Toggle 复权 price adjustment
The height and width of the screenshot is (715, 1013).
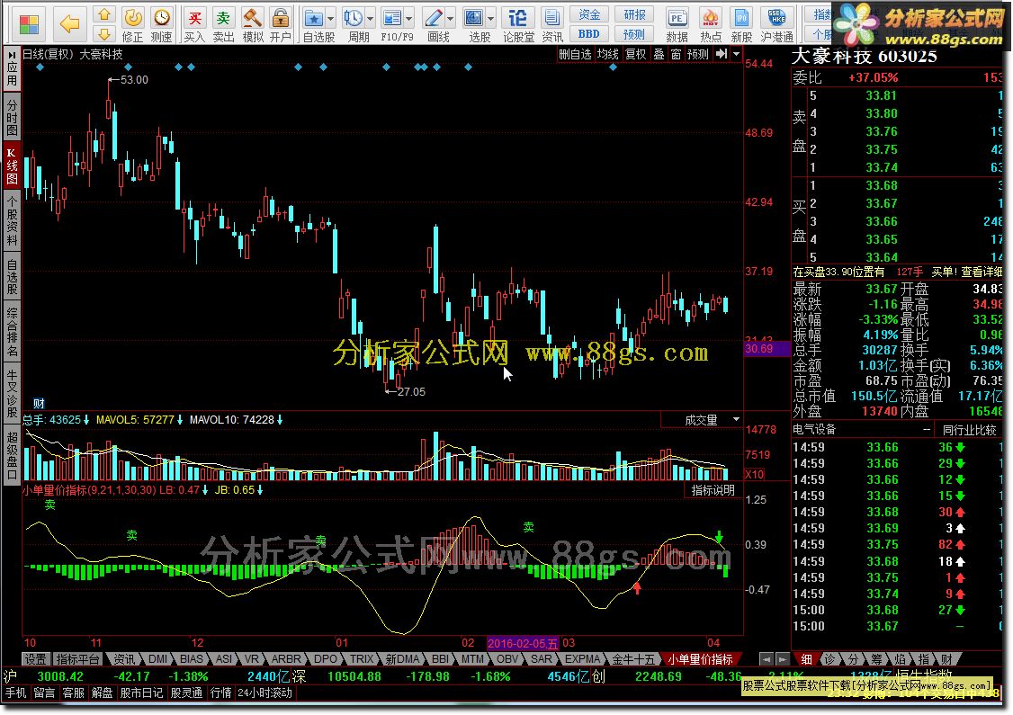click(x=636, y=54)
